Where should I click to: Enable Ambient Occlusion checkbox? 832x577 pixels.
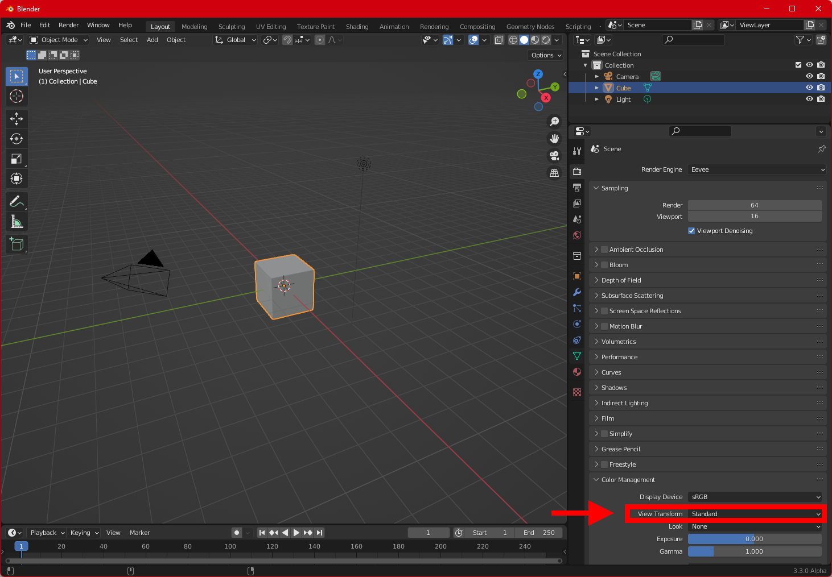pos(604,250)
